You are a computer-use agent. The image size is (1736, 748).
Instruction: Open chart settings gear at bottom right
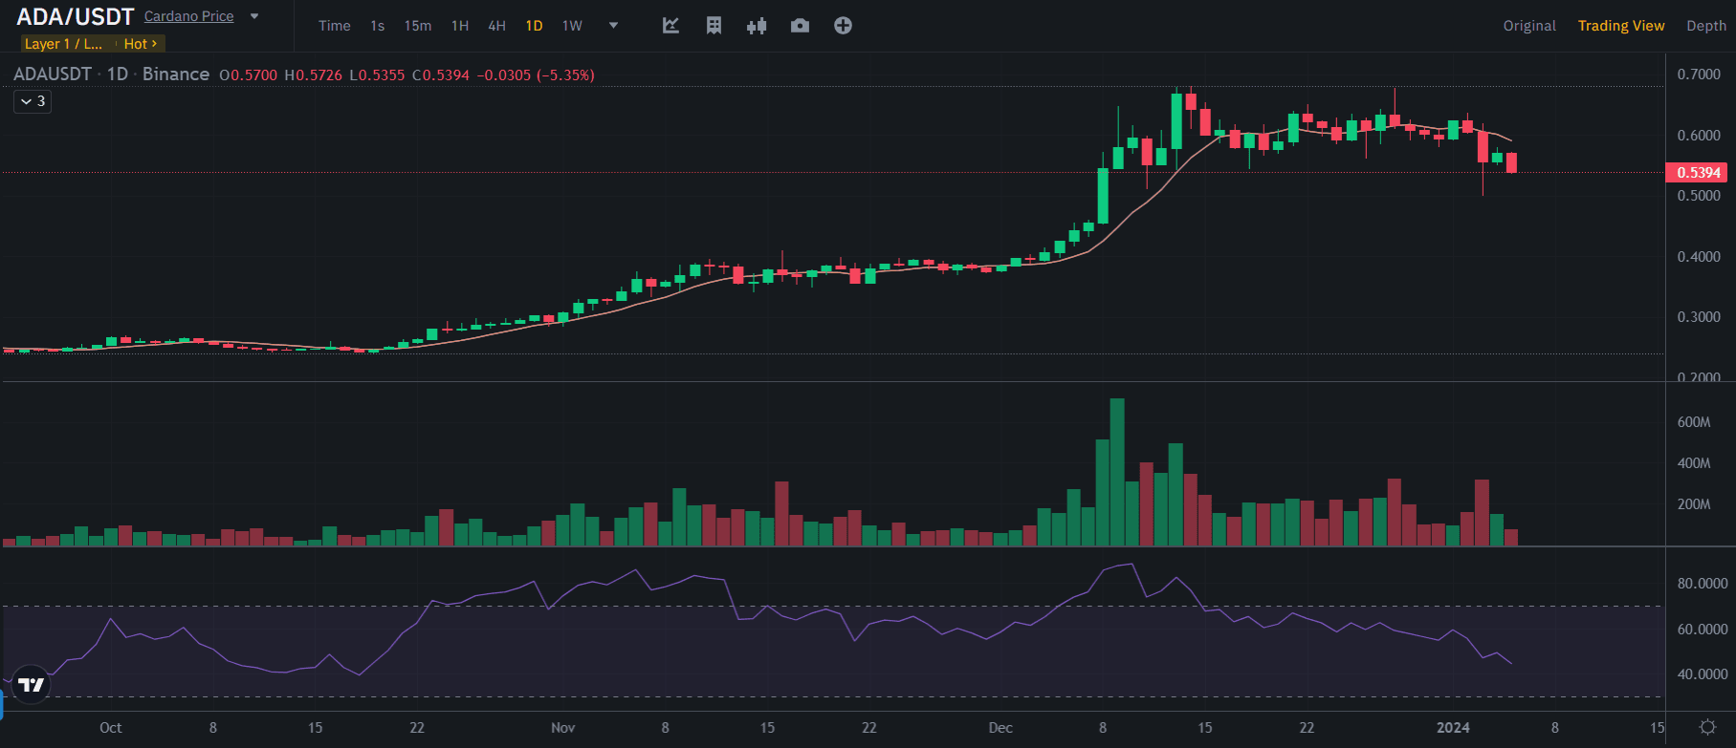tap(1706, 728)
